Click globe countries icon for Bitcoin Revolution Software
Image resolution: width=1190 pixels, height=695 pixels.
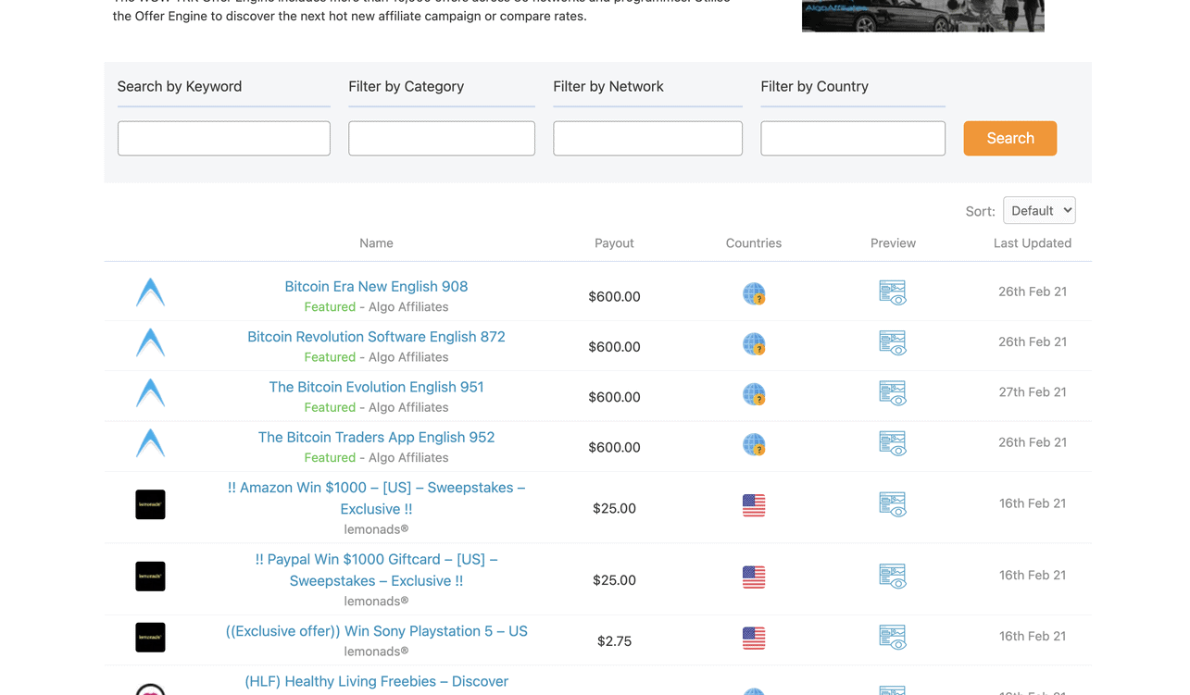coord(754,344)
